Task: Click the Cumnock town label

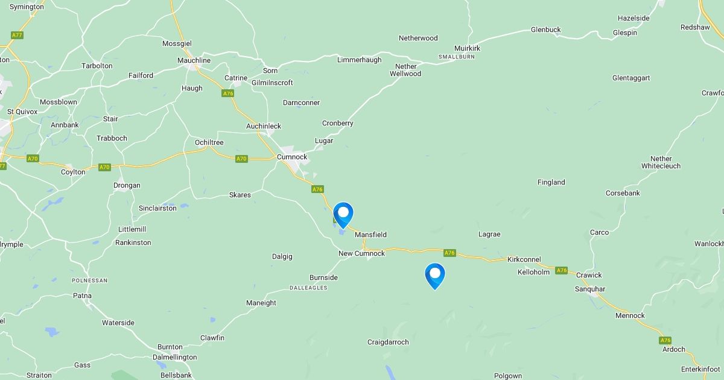Action: tap(292, 157)
